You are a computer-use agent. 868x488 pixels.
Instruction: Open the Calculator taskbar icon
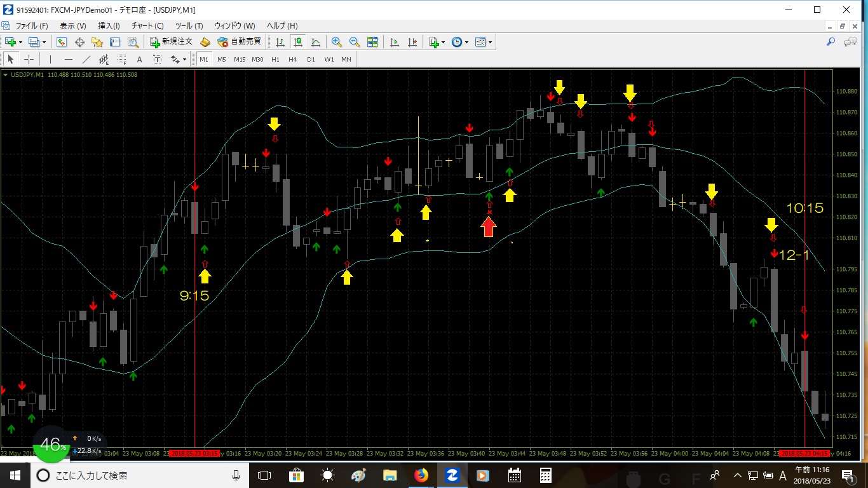545,475
